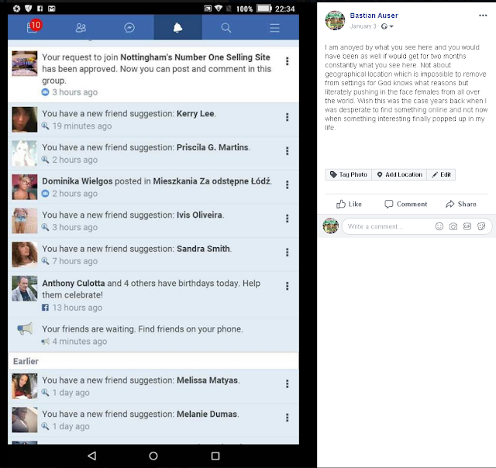496x468 pixels.
Task: Open options for Kerry Lee suggestion
Action: click(x=288, y=117)
